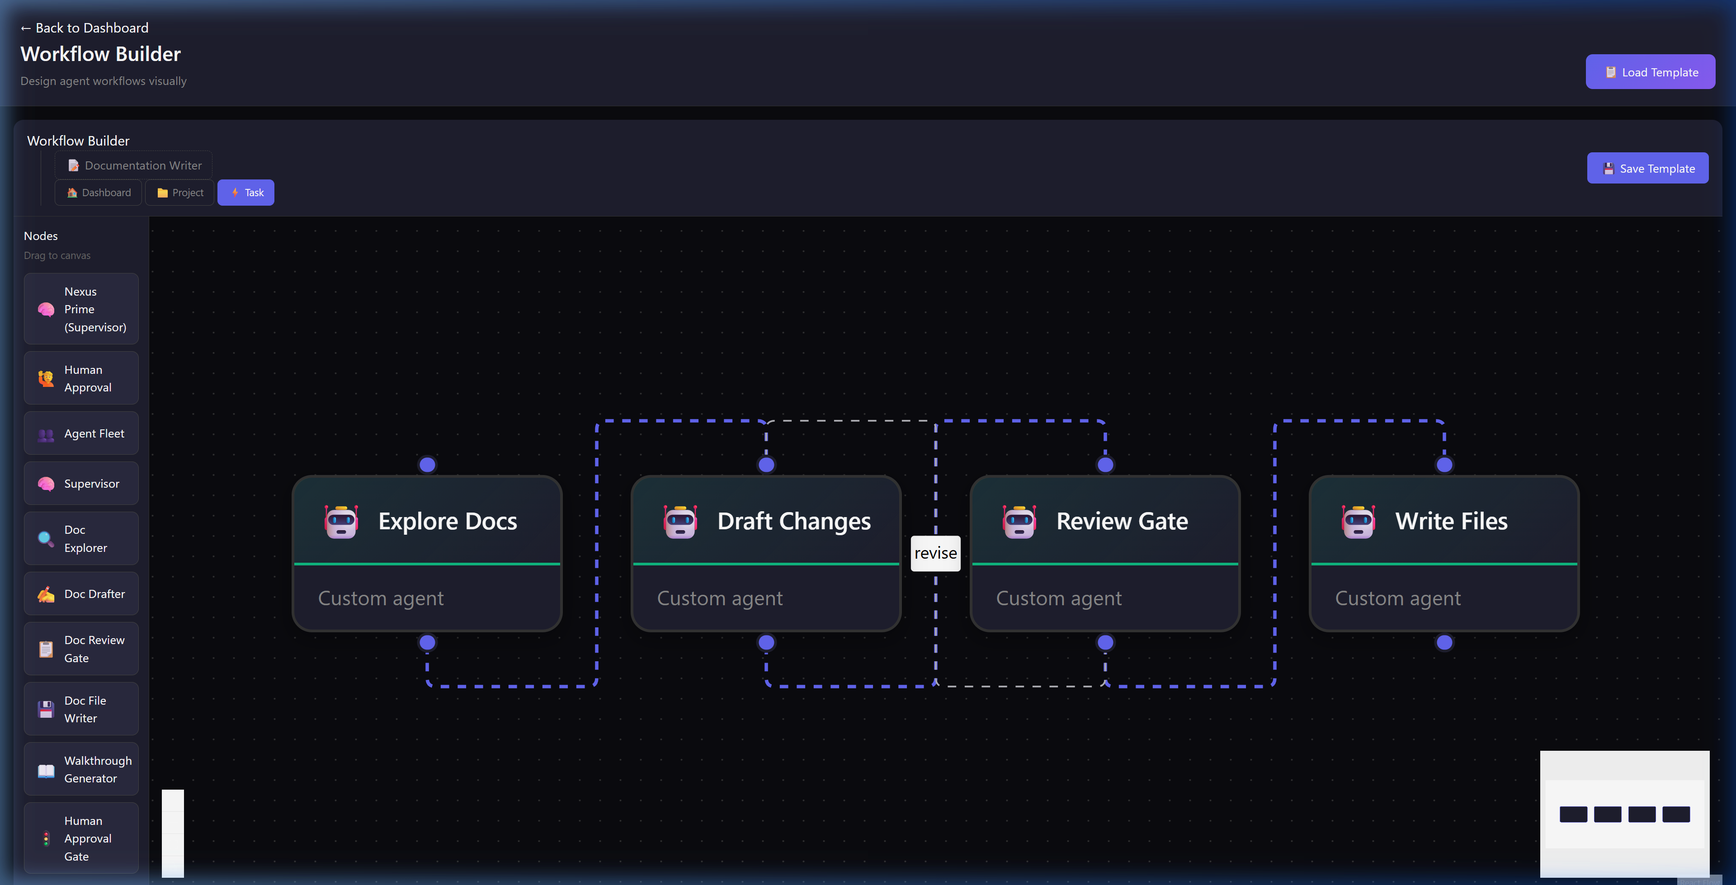Click the robot icon on Draft Changes node
Viewport: 1736px width, 885px height.
(x=680, y=521)
